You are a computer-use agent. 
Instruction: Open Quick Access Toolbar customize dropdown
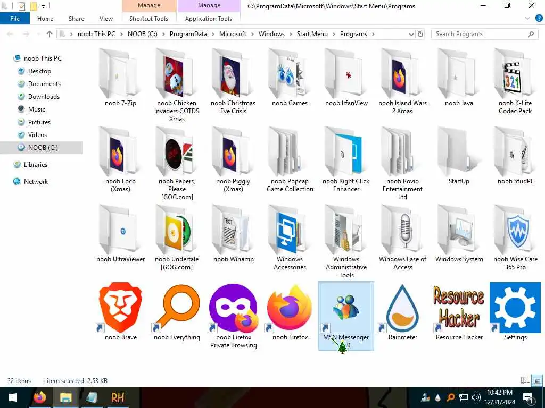pos(44,6)
